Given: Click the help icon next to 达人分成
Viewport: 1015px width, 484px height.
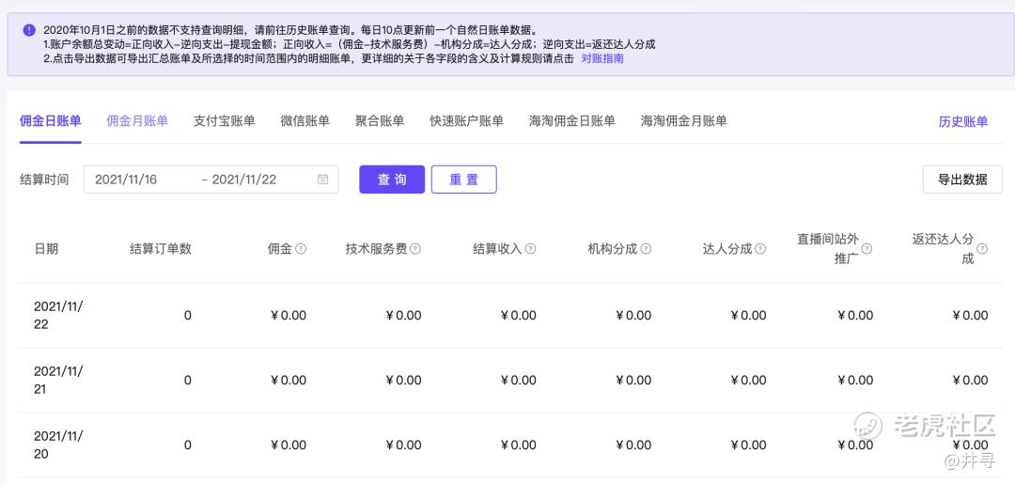Looking at the screenshot, I should (x=760, y=249).
